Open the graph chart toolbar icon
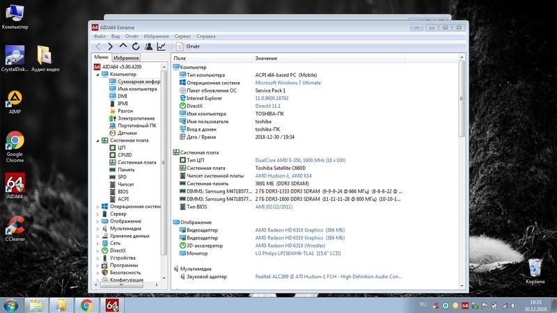 click(162, 46)
